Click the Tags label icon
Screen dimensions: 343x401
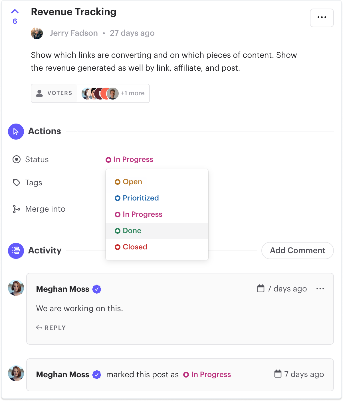(x=17, y=182)
